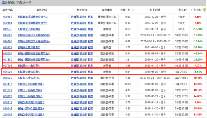Click 基金吧 link for fund 019272
Screen dimensions: 207x118
[x=83, y=29]
